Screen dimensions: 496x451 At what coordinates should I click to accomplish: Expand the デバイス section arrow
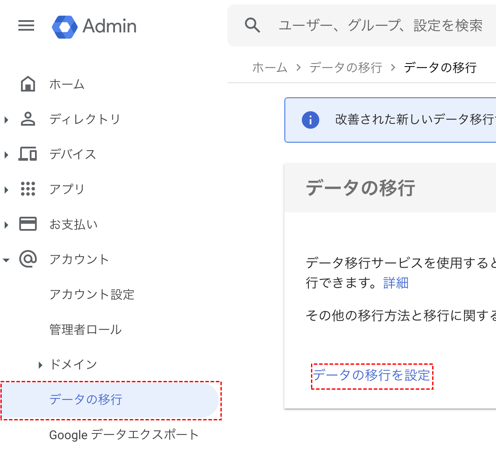pos(6,155)
